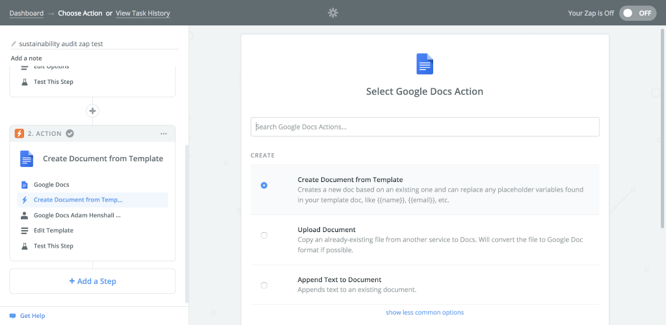Image resolution: width=666 pixels, height=325 pixels.
Task: Click the page scrollbar on the right edge
Action: [663, 128]
